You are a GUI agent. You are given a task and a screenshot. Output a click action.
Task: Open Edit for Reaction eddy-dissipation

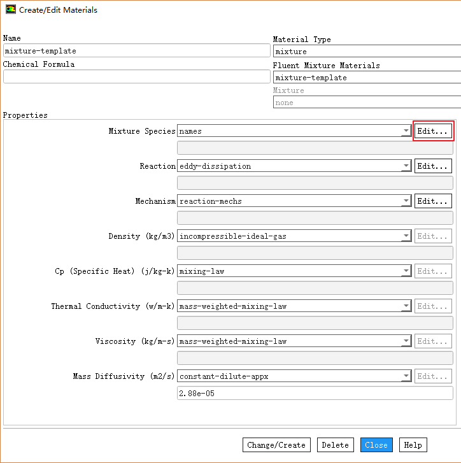tap(433, 166)
